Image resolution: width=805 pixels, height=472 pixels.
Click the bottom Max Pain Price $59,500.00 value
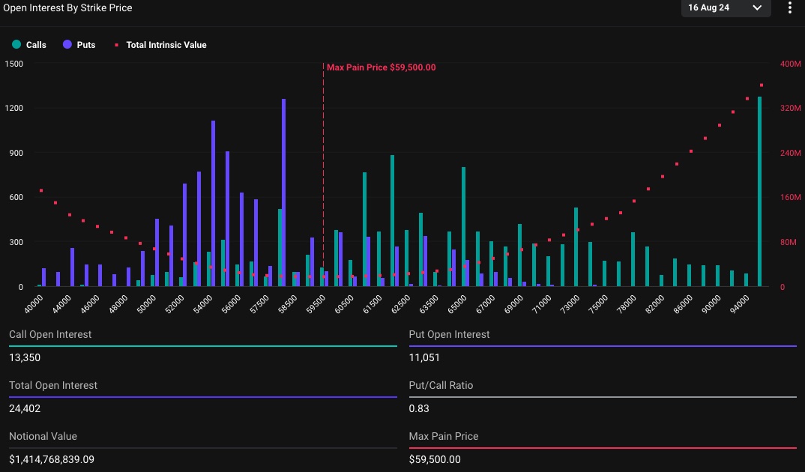click(x=435, y=459)
